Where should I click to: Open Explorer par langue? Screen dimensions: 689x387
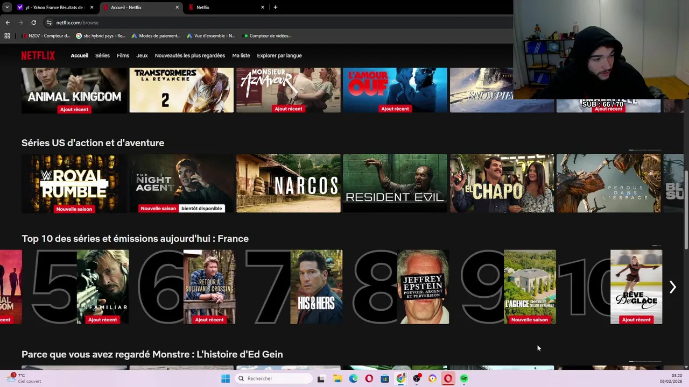279,55
